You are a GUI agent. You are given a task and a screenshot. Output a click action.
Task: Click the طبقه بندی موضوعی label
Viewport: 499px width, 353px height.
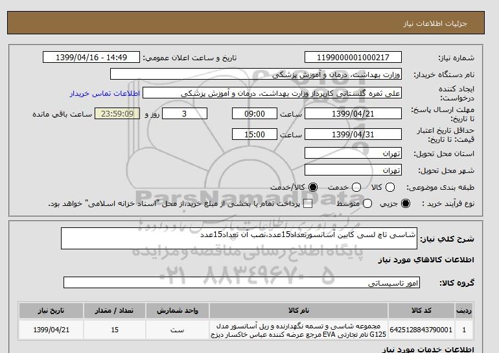441,188
